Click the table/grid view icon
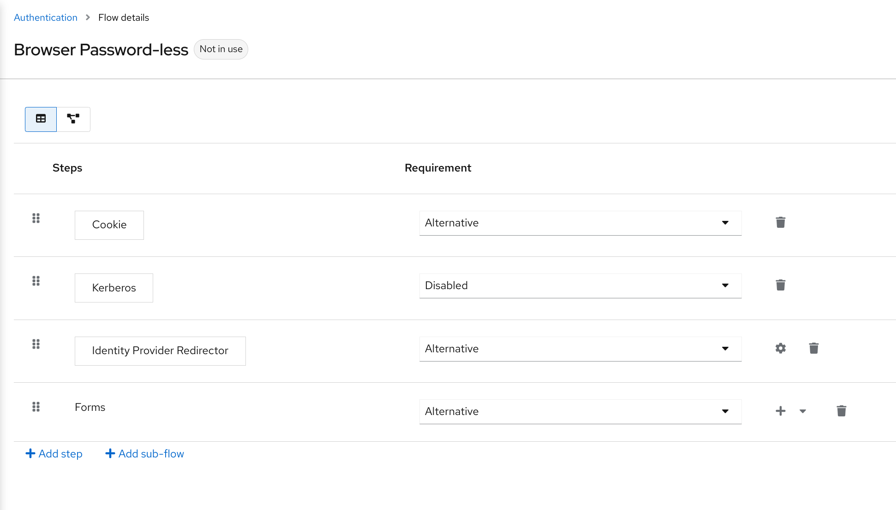The height and width of the screenshot is (510, 896). [x=40, y=118]
